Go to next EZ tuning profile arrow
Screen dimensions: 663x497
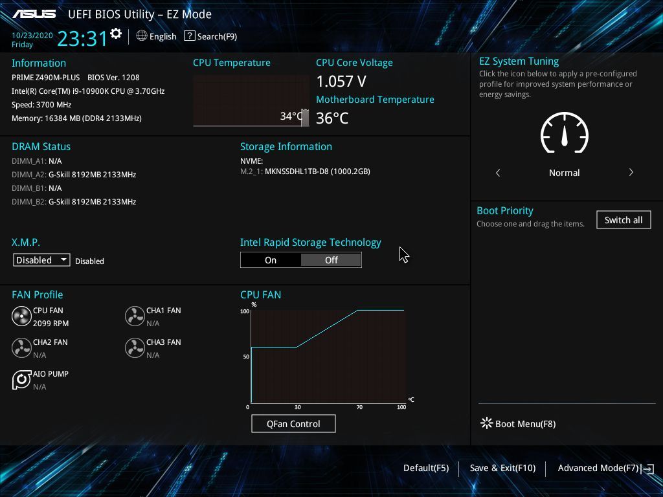(631, 172)
